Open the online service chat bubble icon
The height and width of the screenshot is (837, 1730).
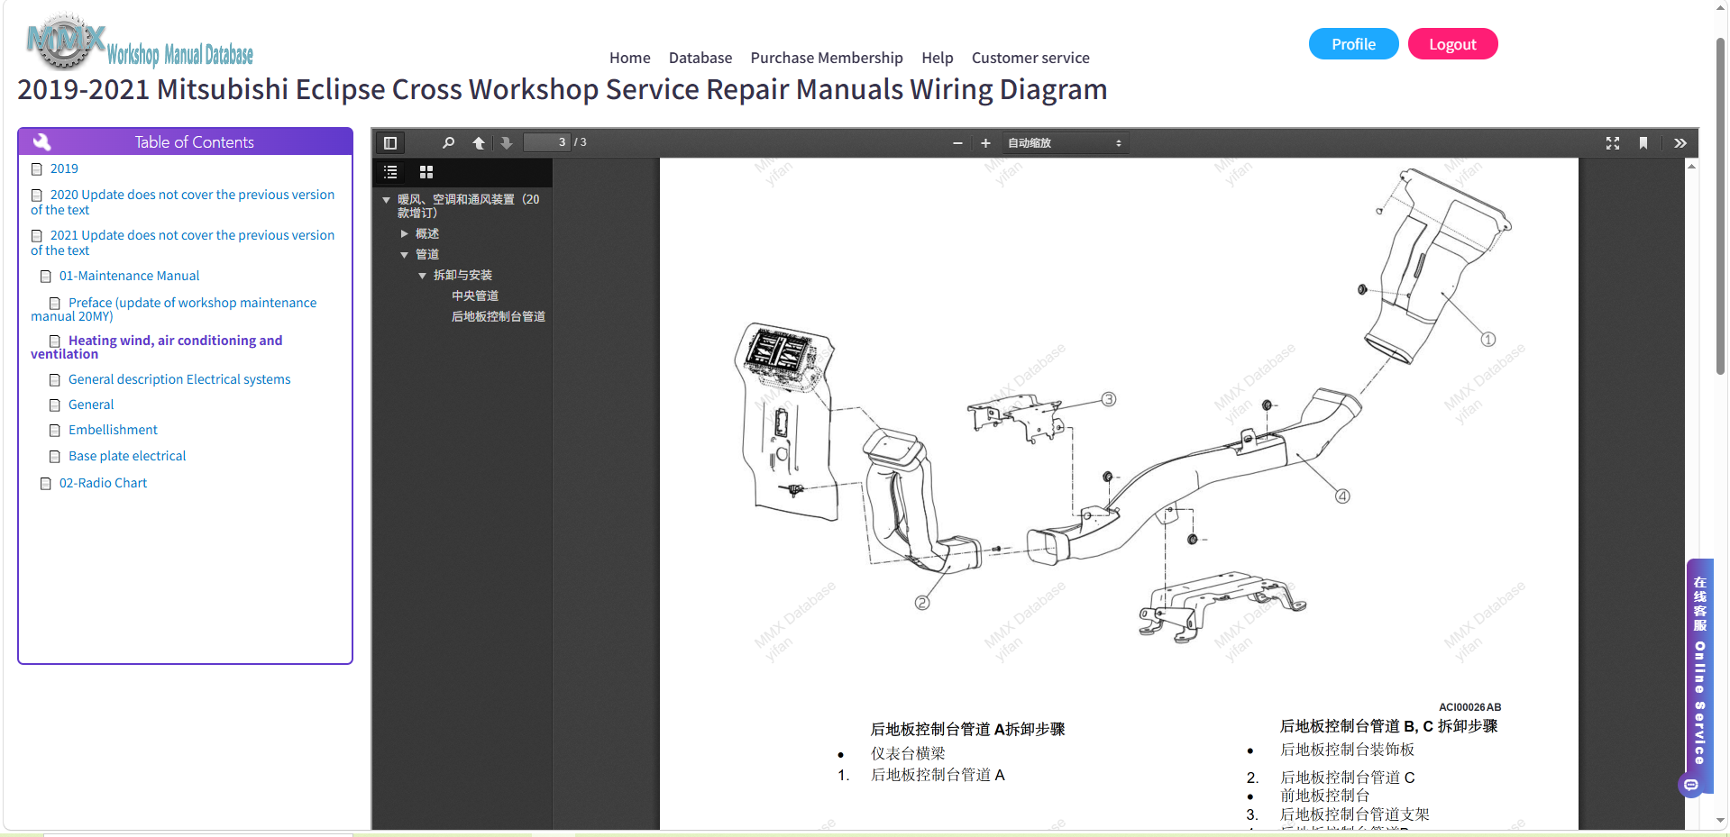click(x=1691, y=785)
